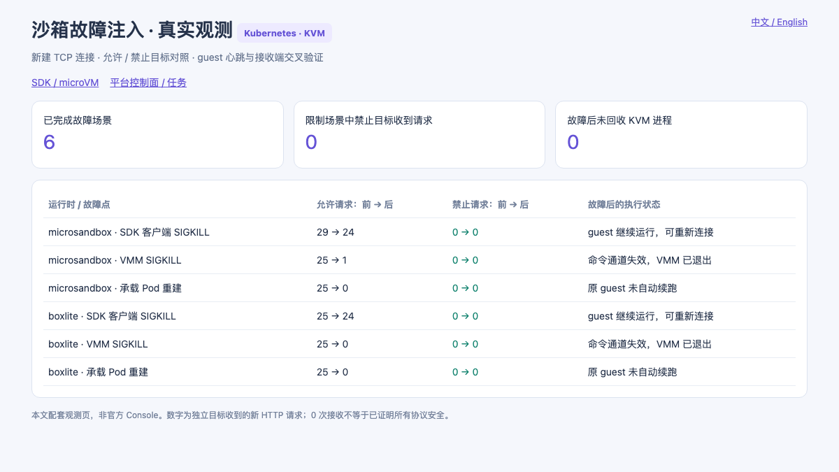Open the 平台控制面 / 任务 link

pos(148,83)
